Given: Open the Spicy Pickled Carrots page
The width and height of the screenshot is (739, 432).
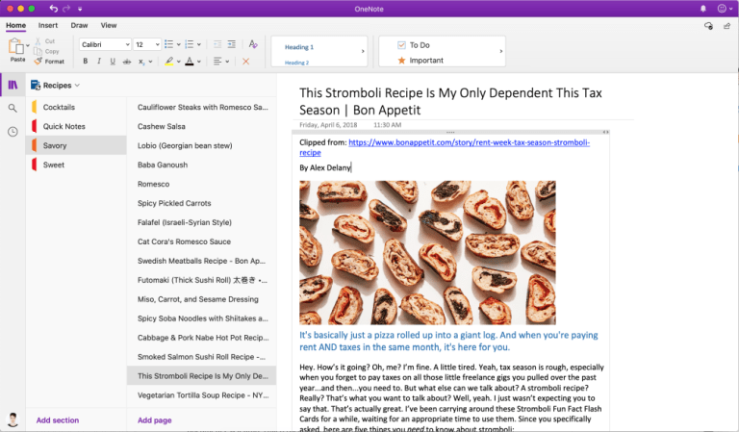Looking at the screenshot, I should point(201,203).
